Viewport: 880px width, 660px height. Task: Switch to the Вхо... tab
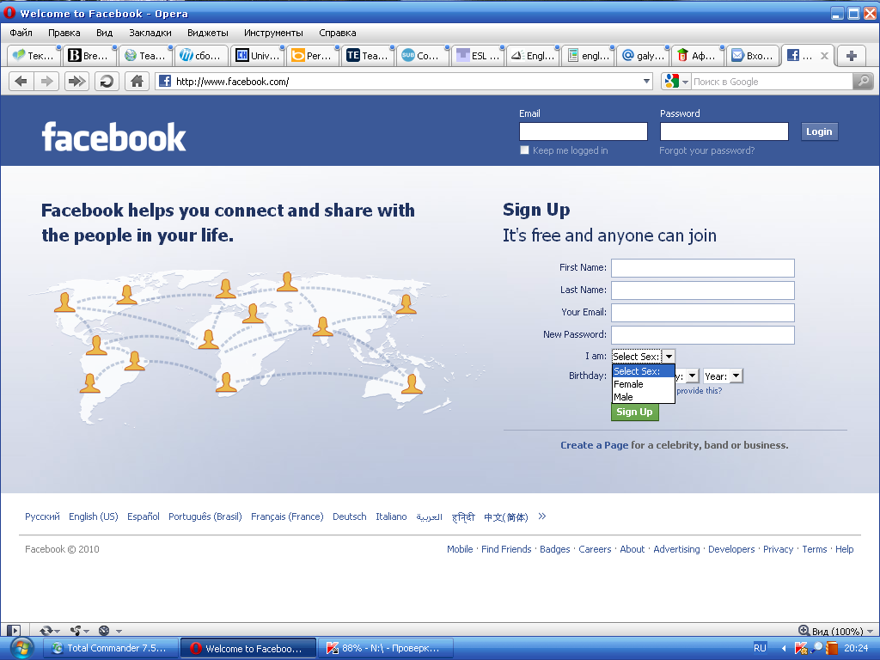(x=753, y=56)
